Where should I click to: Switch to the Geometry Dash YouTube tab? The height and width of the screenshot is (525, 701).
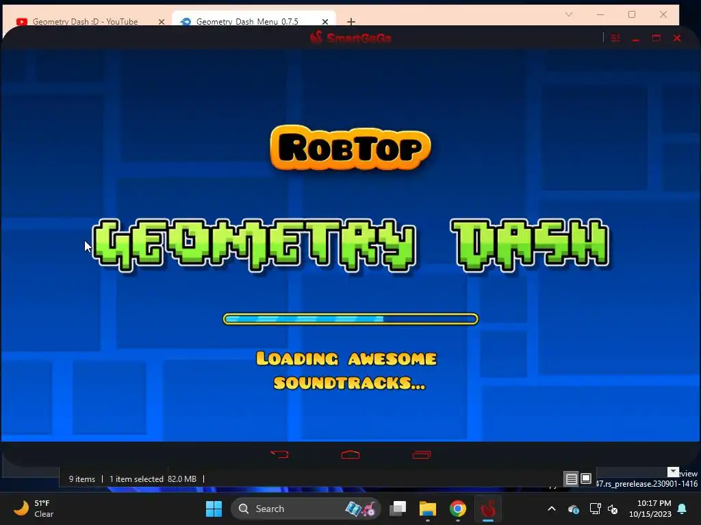85,21
